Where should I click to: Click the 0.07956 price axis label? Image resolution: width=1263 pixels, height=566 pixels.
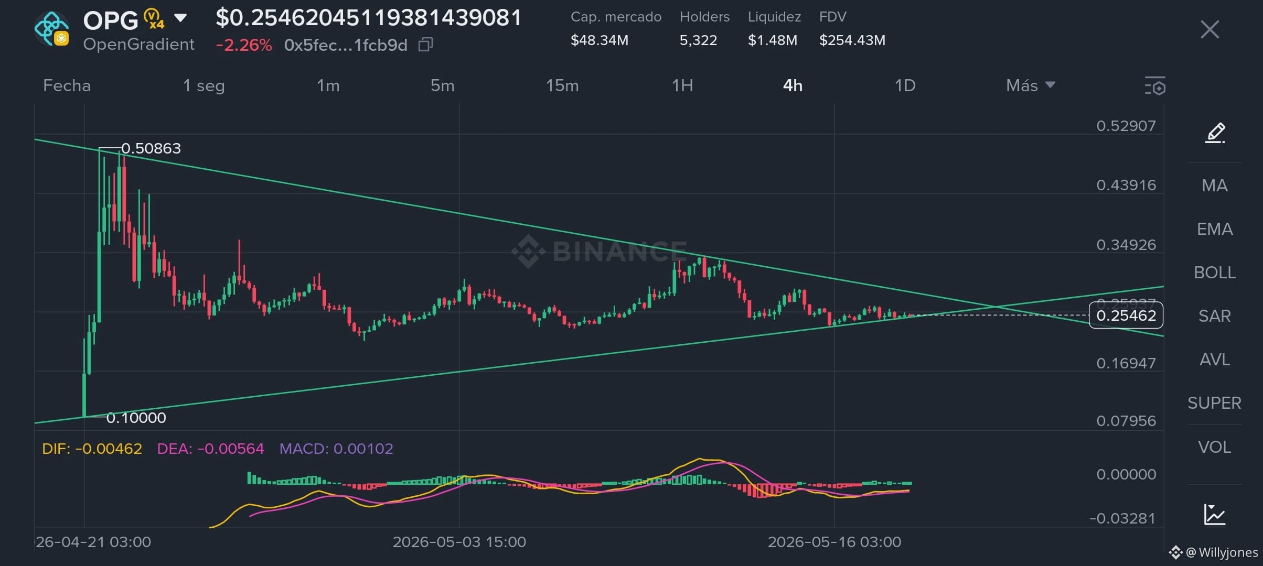[1126, 421]
